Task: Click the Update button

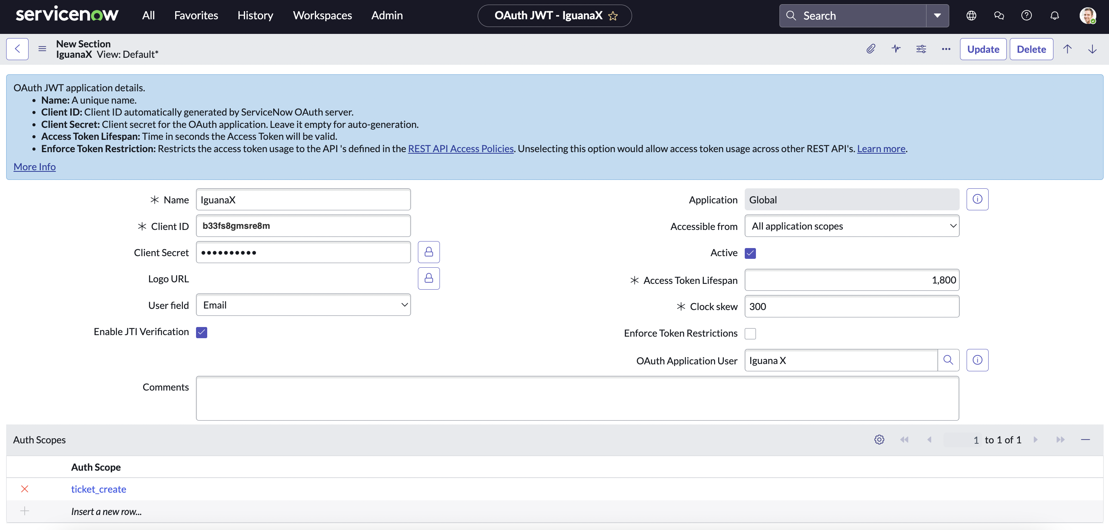Action: (983, 49)
